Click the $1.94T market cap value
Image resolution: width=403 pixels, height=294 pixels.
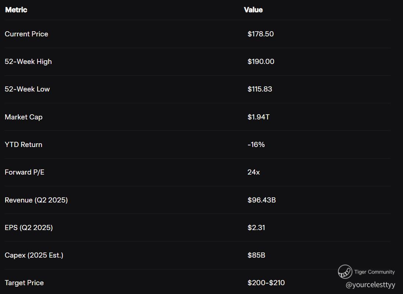[x=258, y=117]
